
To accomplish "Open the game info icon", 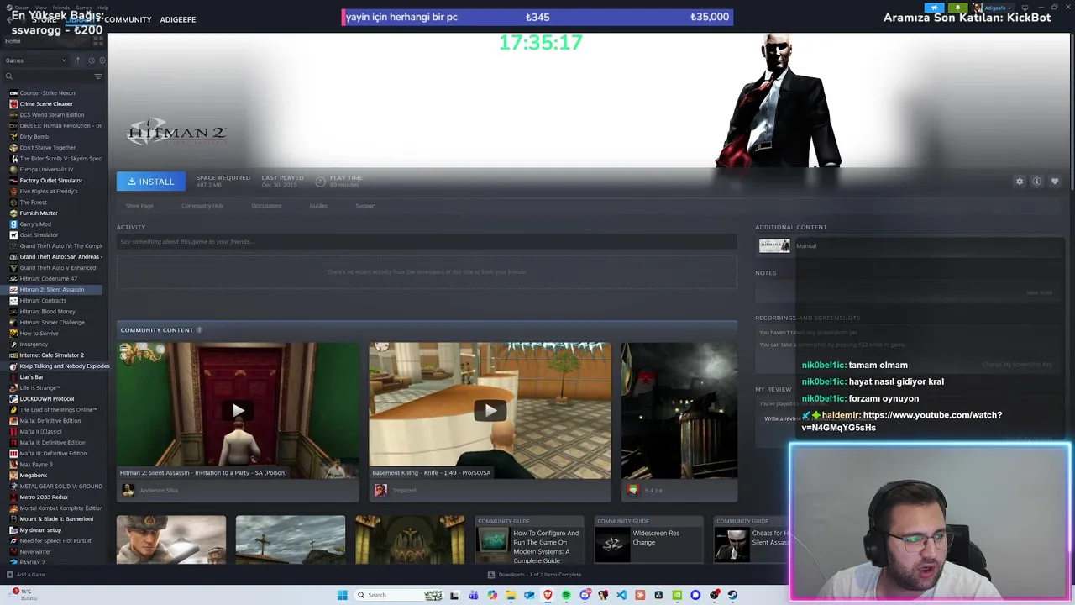I will [1037, 181].
